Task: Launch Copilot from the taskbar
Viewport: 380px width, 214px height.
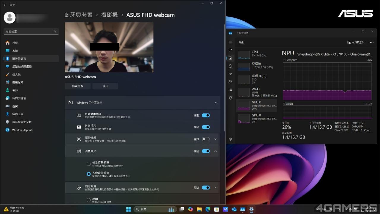Action: [191, 209]
